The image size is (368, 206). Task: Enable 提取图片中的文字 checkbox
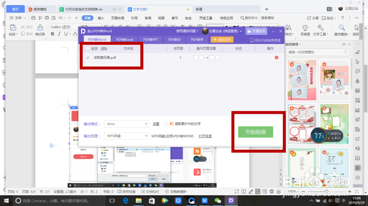pos(166,124)
